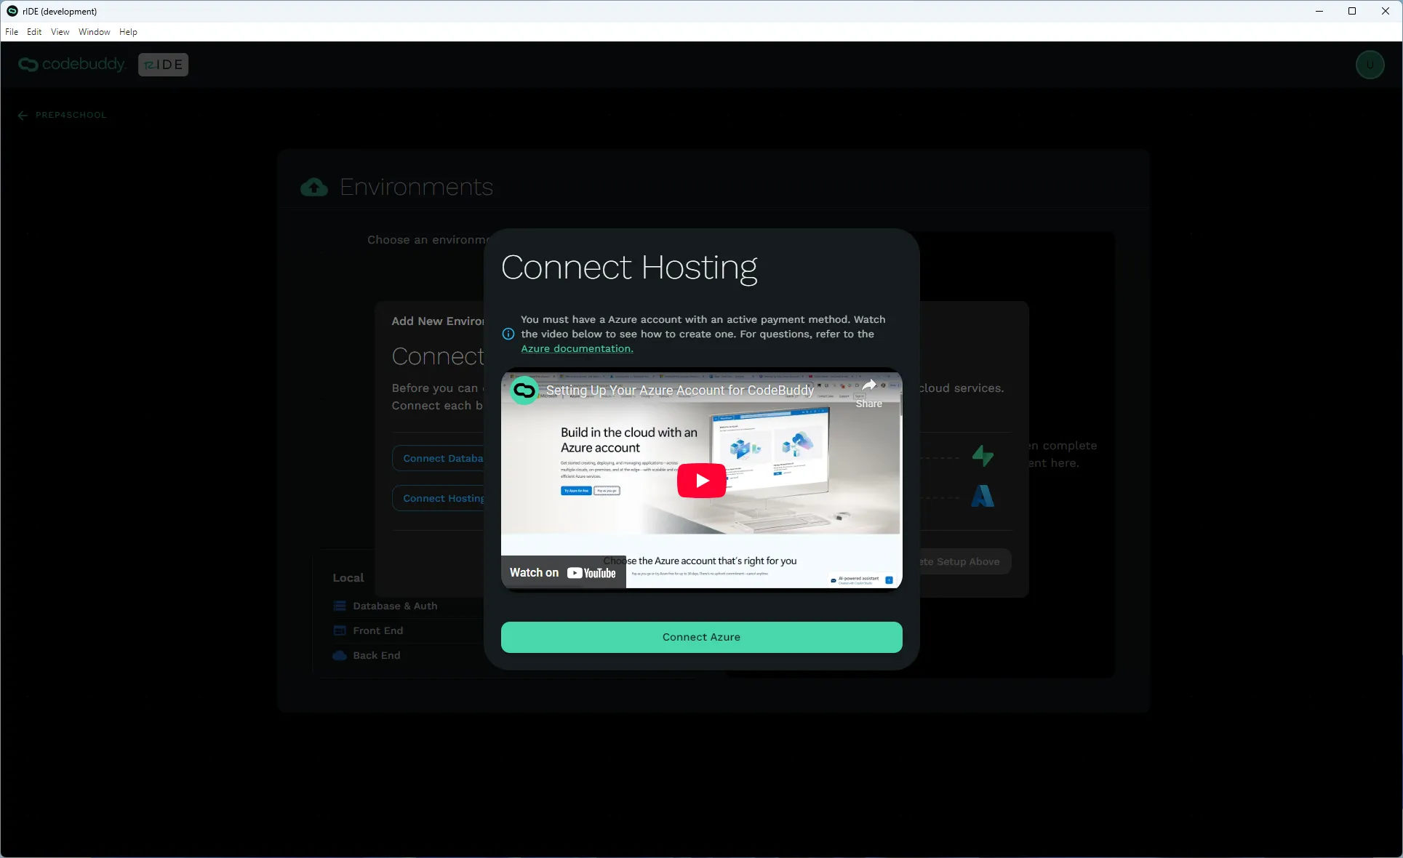The width and height of the screenshot is (1403, 858).
Task: Click the Environments cloud upload icon
Action: tap(314, 188)
